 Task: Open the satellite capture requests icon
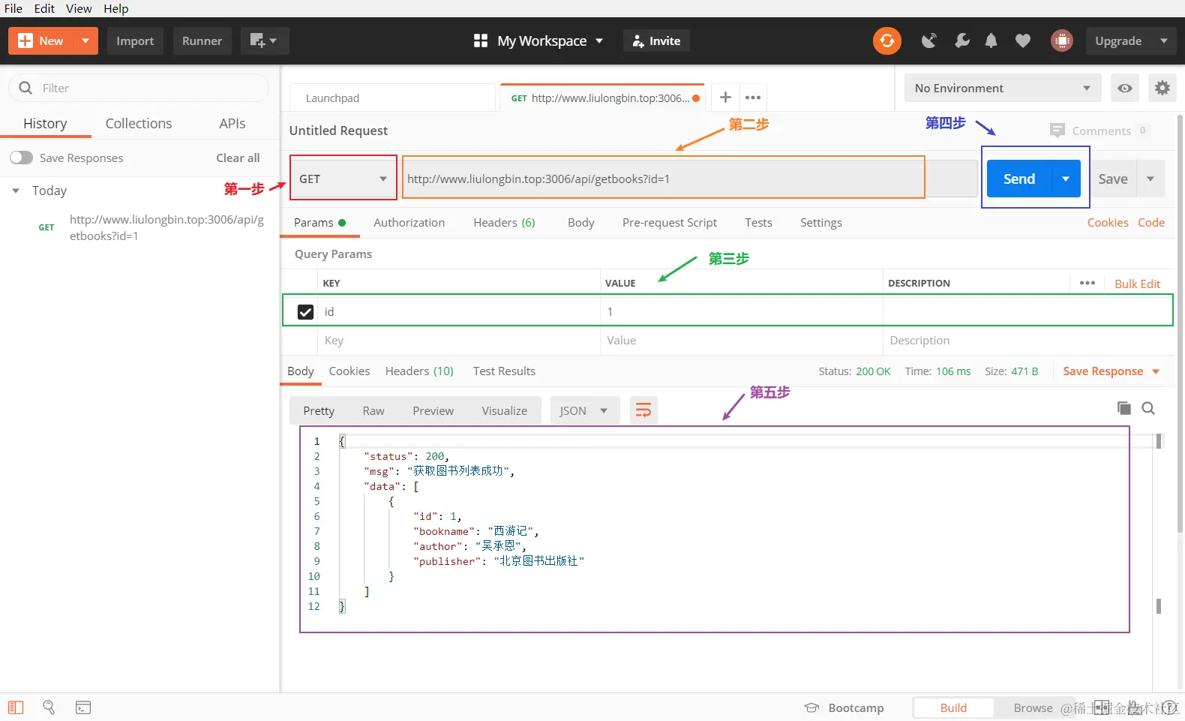tap(928, 41)
